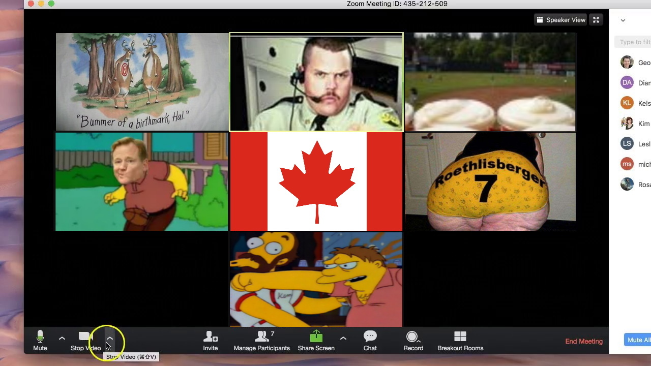
Task: Open the Invite participants dialog
Action: (210, 341)
